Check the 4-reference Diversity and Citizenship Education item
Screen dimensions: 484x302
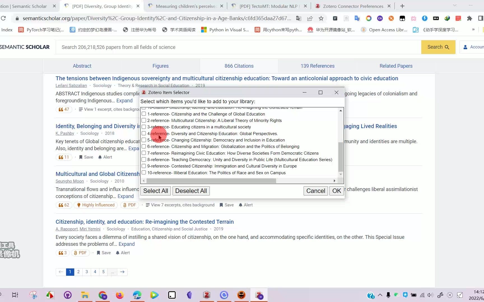click(x=144, y=134)
